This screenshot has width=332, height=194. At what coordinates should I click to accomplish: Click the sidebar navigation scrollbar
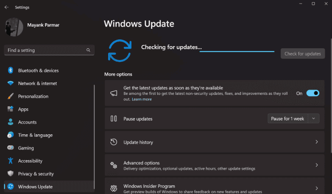point(94,138)
